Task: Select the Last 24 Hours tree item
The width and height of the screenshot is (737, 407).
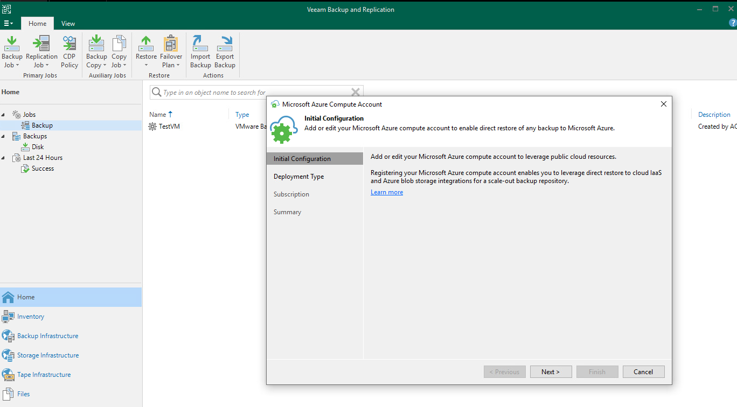Action: pyautogui.click(x=43, y=158)
